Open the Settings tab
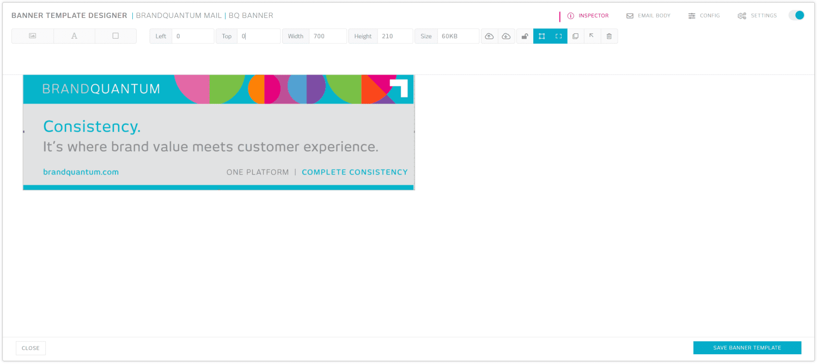817x364 pixels. coord(757,16)
